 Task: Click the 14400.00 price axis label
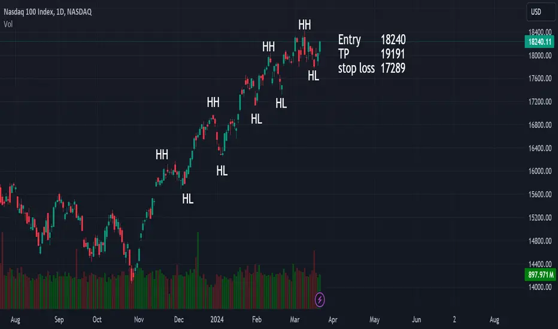pos(540,264)
